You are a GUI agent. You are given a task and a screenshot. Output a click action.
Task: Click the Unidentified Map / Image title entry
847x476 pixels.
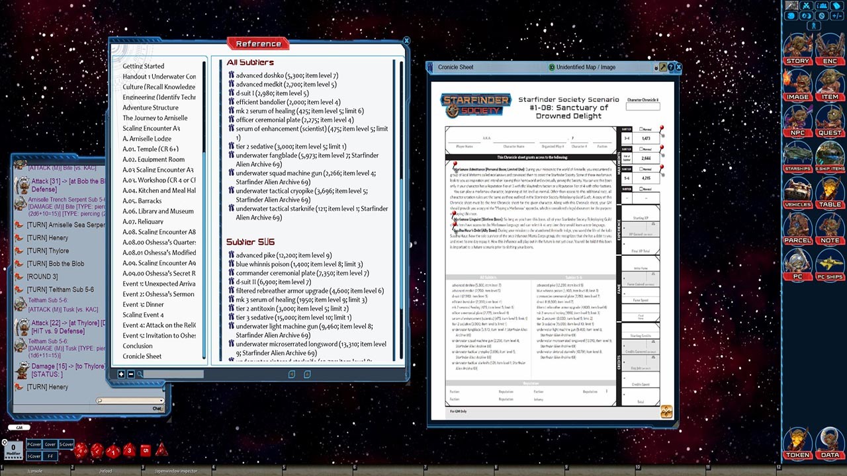pos(582,67)
